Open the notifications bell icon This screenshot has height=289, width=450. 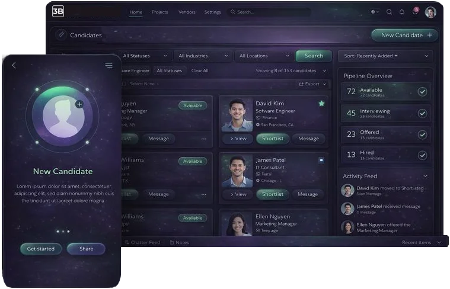402,12
